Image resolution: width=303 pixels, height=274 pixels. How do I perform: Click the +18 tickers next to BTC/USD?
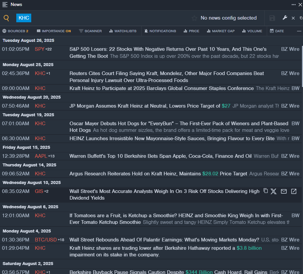61,240
